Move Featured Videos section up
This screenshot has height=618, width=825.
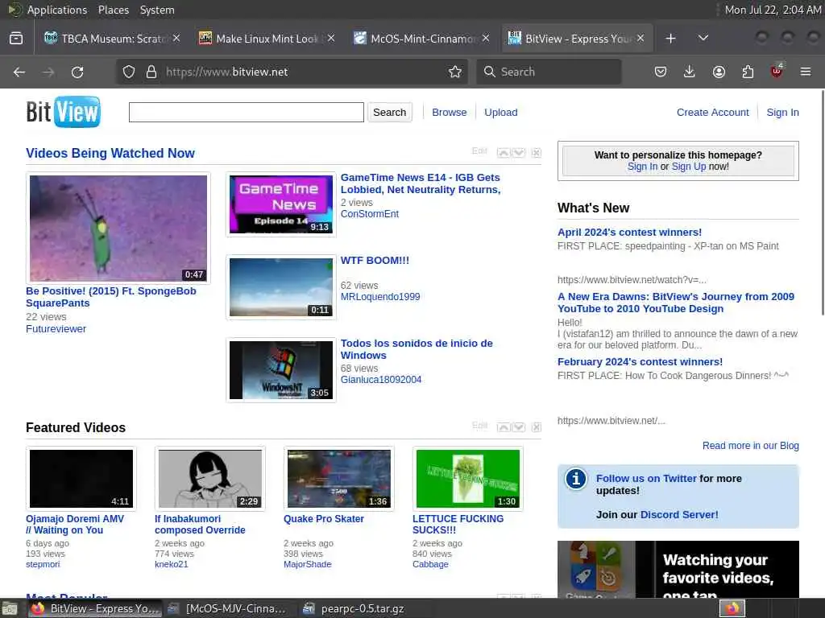click(x=504, y=426)
